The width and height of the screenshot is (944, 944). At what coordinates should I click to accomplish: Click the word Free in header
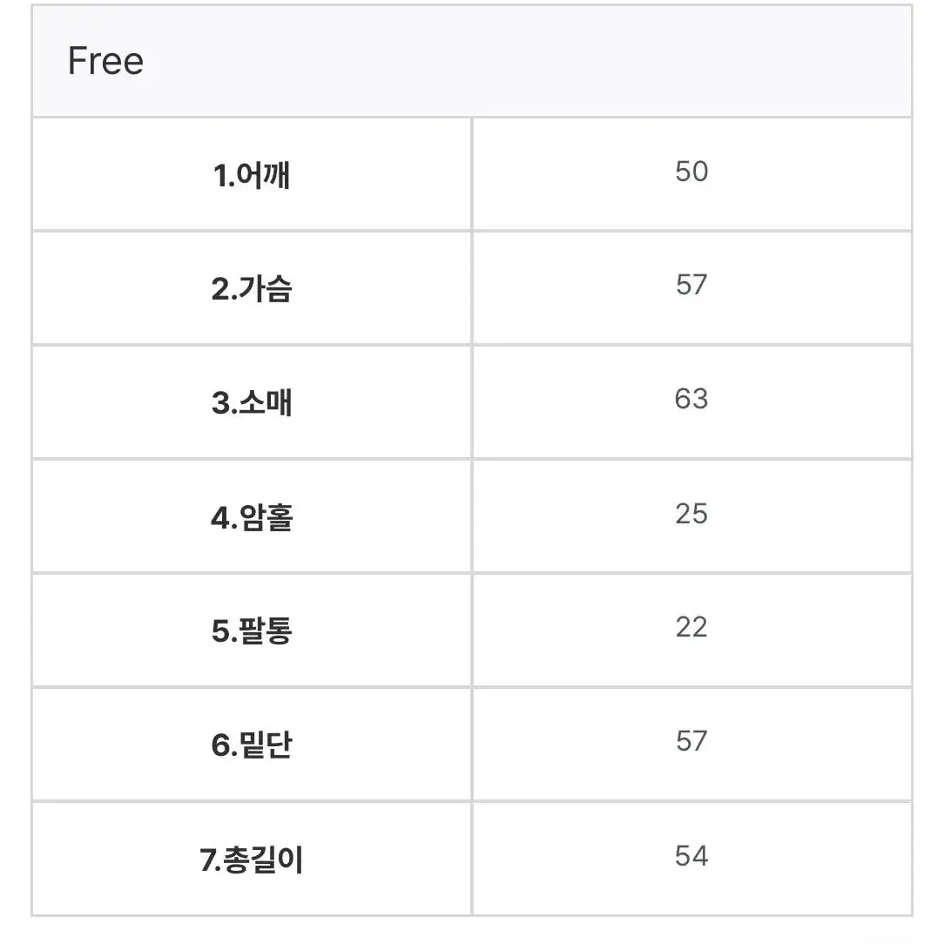(106, 61)
